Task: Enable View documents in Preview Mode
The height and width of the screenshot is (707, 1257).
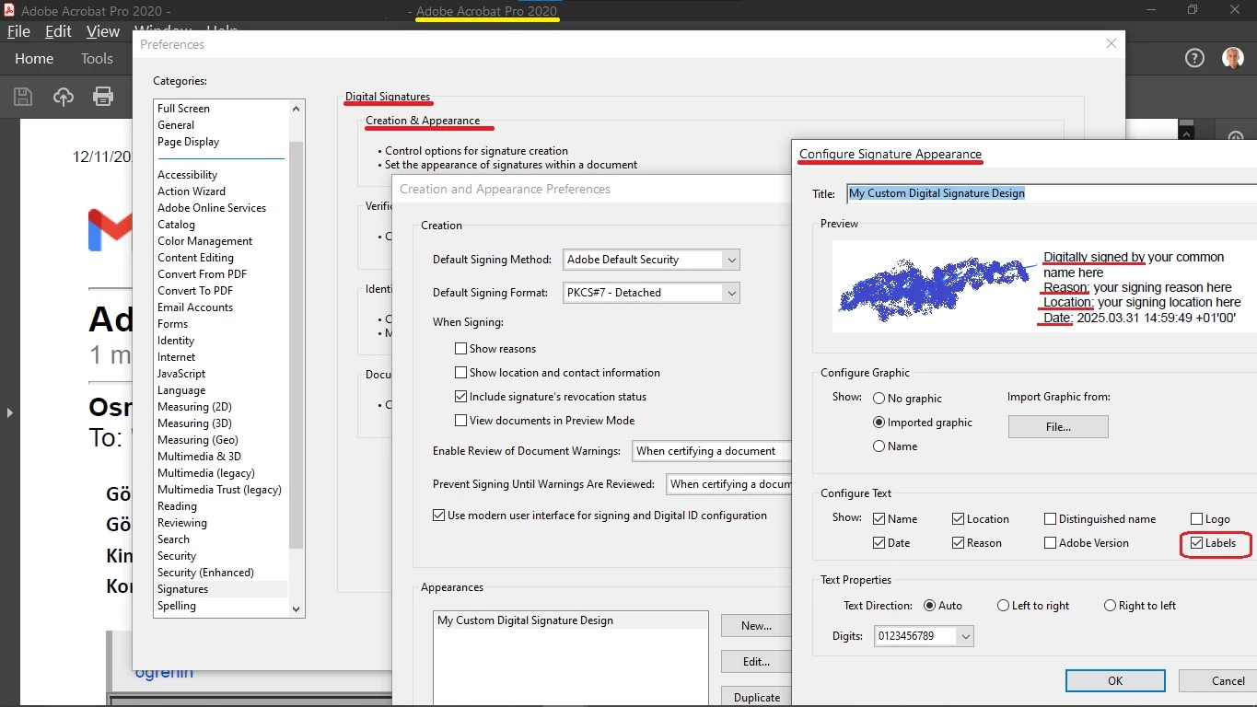Action: point(460,421)
